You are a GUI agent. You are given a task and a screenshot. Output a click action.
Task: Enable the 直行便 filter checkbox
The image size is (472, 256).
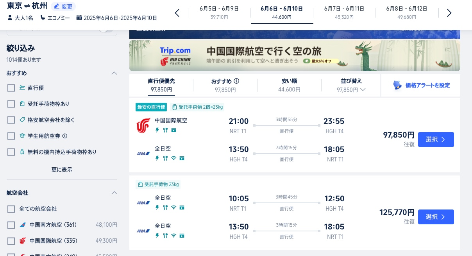click(11, 88)
